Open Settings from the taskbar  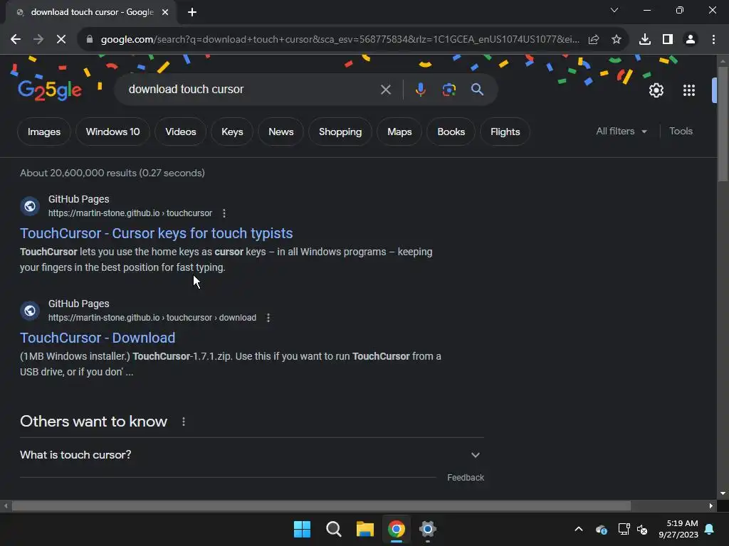[x=428, y=529]
